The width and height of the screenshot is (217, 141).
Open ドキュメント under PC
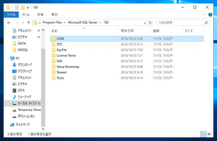pyautogui.click(x=24, y=78)
